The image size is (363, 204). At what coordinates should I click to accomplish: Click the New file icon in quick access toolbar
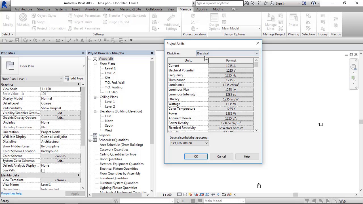coord(4,41)
